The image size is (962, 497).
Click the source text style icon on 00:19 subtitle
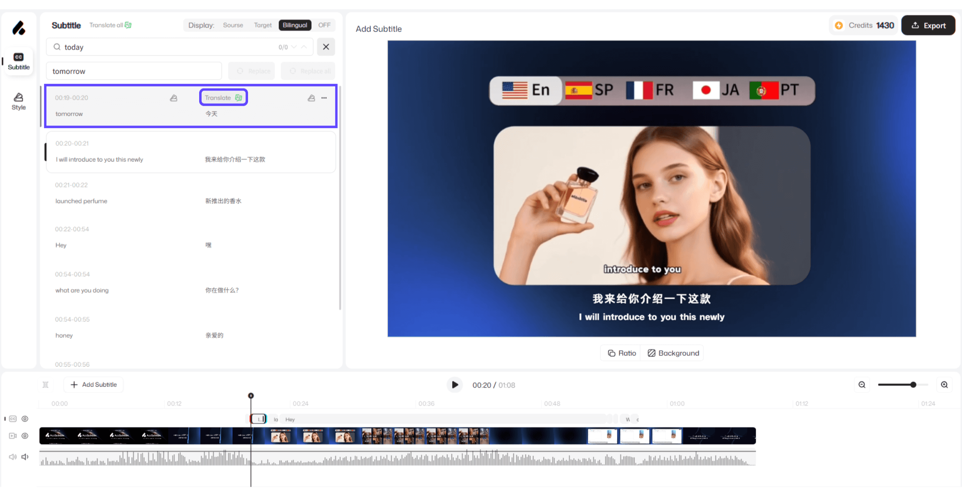(174, 98)
